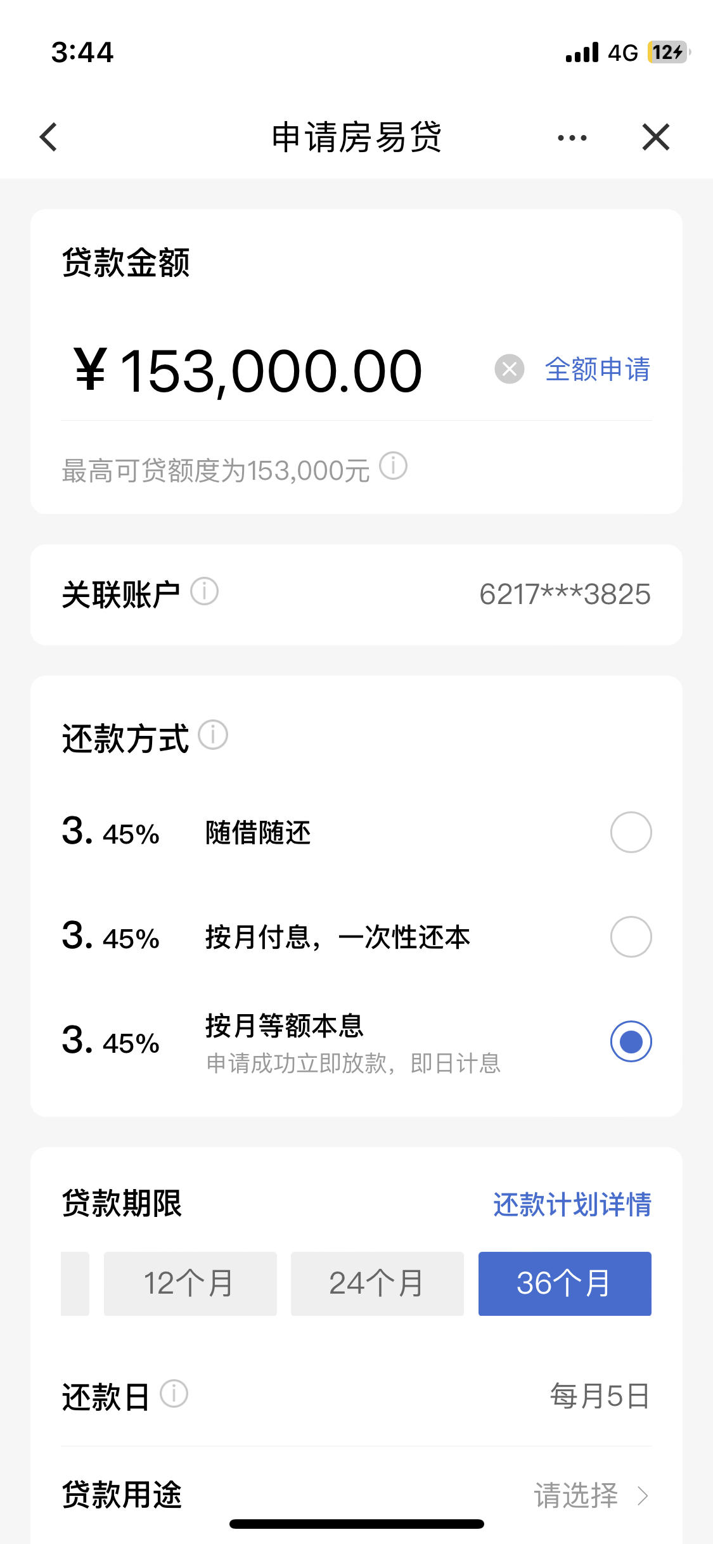Expand the 贷款用途 请选择 selector
The width and height of the screenshot is (713, 1544).
pyautogui.click(x=356, y=1495)
